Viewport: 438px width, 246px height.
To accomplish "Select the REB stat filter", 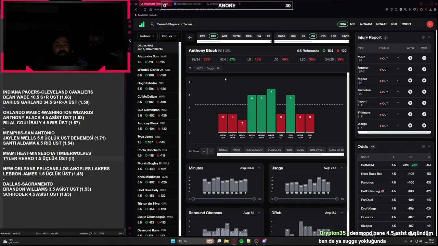I will pos(214,36).
